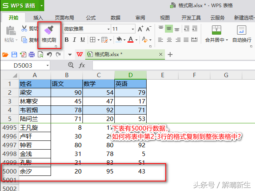This screenshot has width=255, height=191.
Task: Click the Name Box showing D5003
Action: pyautogui.click(x=23, y=66)
